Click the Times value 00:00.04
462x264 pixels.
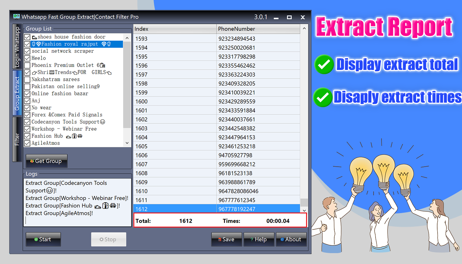point(278,221)
